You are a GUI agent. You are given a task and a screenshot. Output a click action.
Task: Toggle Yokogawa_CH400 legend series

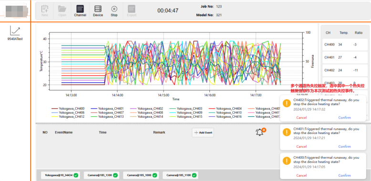coord(68,109)
